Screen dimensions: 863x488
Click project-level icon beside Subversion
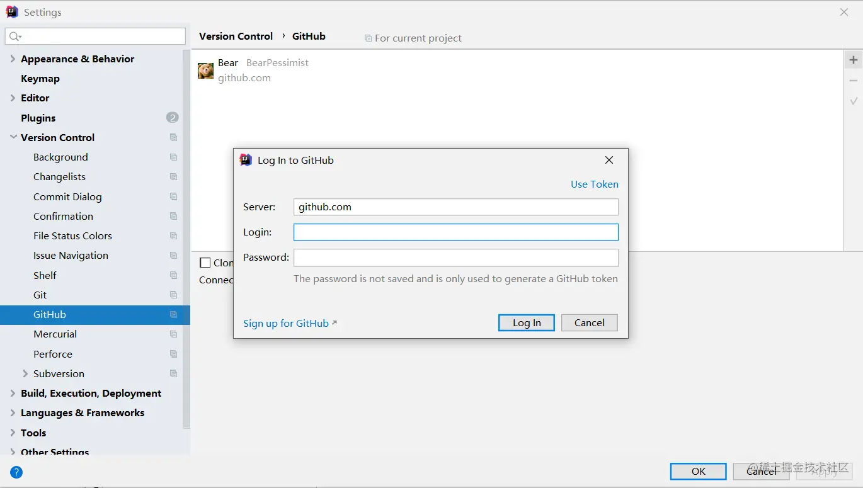click(x=173, y=373)
